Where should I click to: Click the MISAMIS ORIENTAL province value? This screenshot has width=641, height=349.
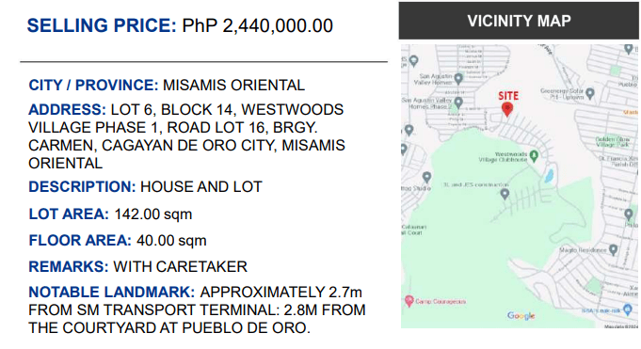pyautogui.click(x=233, y=85)
